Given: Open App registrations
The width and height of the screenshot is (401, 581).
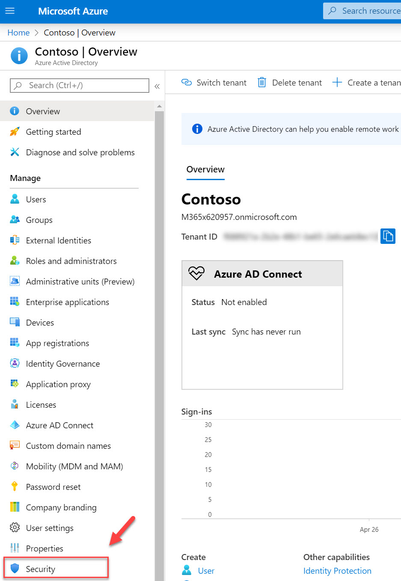Looking at the screenshot, I should [x=57, y=343].
